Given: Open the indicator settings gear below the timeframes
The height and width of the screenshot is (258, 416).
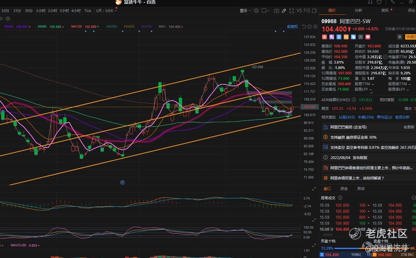Looking at the screenshot, I should click(x=8, y=19).
